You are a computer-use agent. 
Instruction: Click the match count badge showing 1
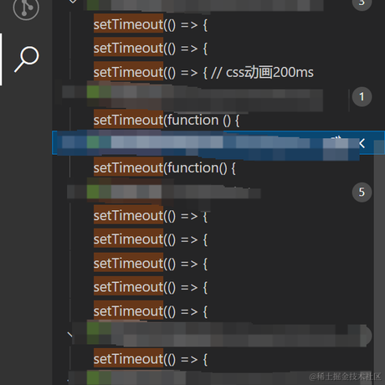pyautogui.click(x=362, y=97)
